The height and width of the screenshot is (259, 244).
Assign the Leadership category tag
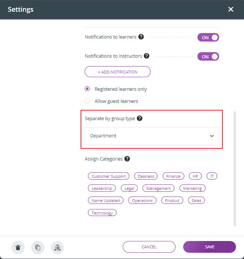(x=102, y=188)
